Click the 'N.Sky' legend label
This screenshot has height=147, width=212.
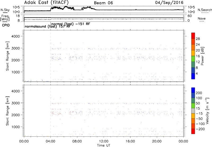[5, 10]
